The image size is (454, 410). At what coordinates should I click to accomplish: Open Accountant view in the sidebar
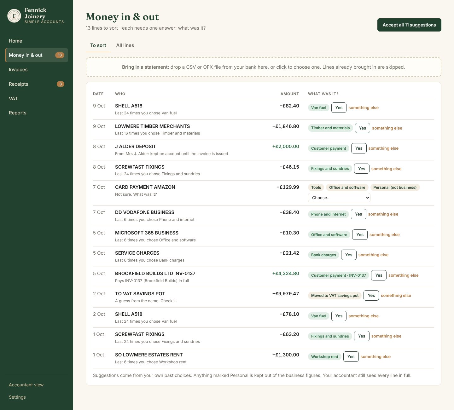pyautogui.click(x=37, y=385)
